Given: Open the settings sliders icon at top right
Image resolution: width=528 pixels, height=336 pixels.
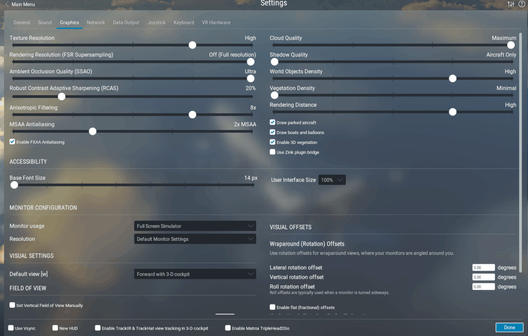Looking at the screenshot, I should tap(511, 4).
